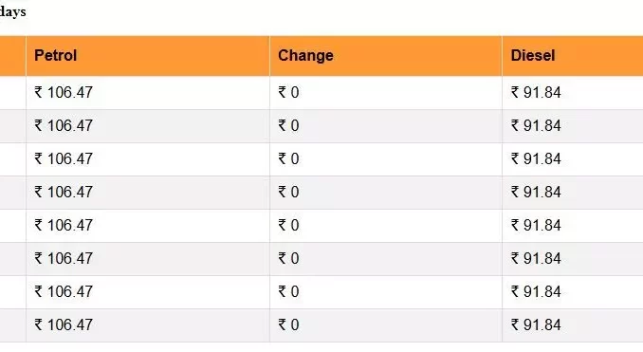The width and height of the screenshot is (643, 352).
Task: Click seventh row change value cell
Action: tap(385, 292)
